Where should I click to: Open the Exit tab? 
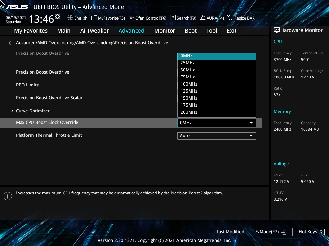pos(232,31)
